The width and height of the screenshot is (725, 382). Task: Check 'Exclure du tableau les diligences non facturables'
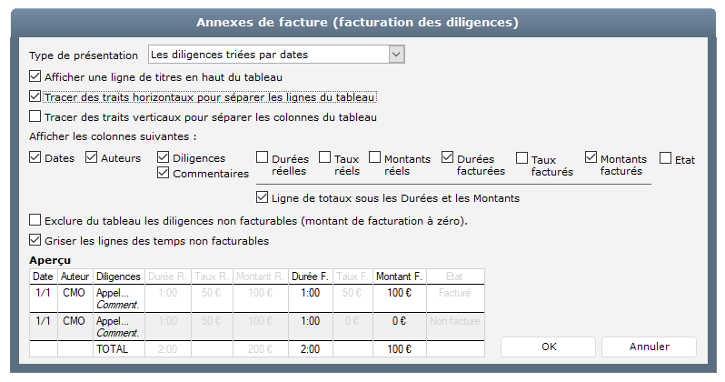click(35, 220)
